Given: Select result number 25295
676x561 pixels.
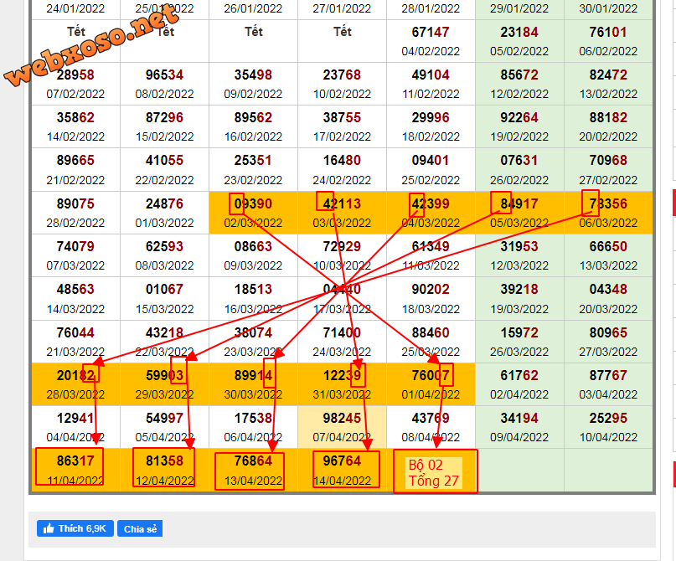Looking at the screenshot, I should (x=608, y=418).
